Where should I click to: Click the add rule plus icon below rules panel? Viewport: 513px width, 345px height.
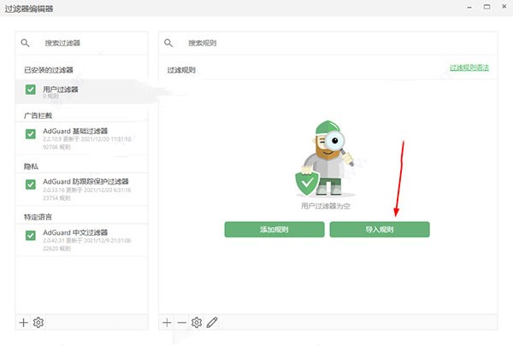click(168, 322)
